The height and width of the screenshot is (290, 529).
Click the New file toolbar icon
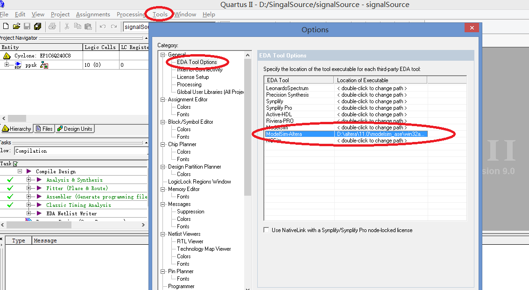6,26
